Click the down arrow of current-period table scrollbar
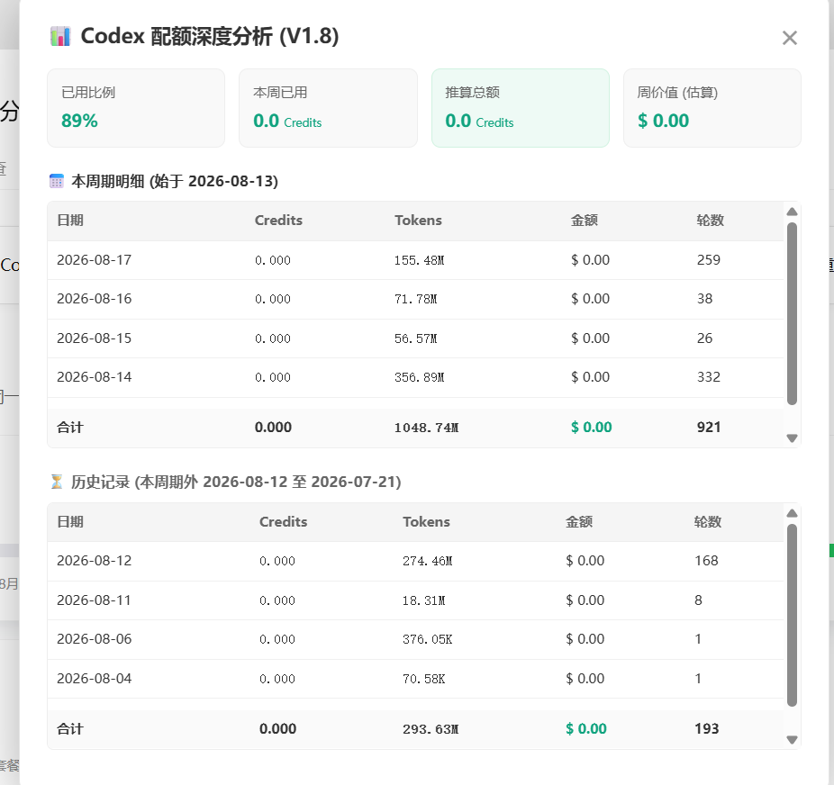834x785 pixels. coord(792,438)
